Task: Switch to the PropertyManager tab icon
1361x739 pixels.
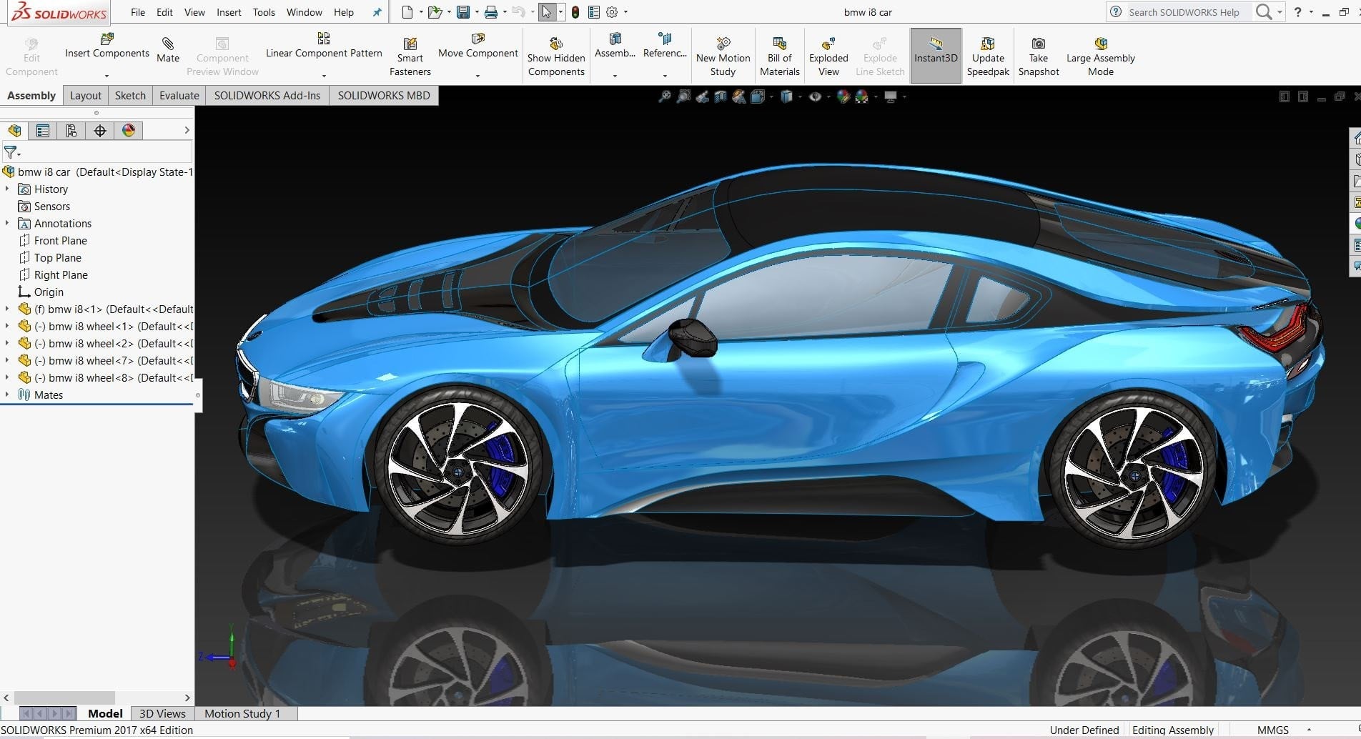Action: coord(43,131)
